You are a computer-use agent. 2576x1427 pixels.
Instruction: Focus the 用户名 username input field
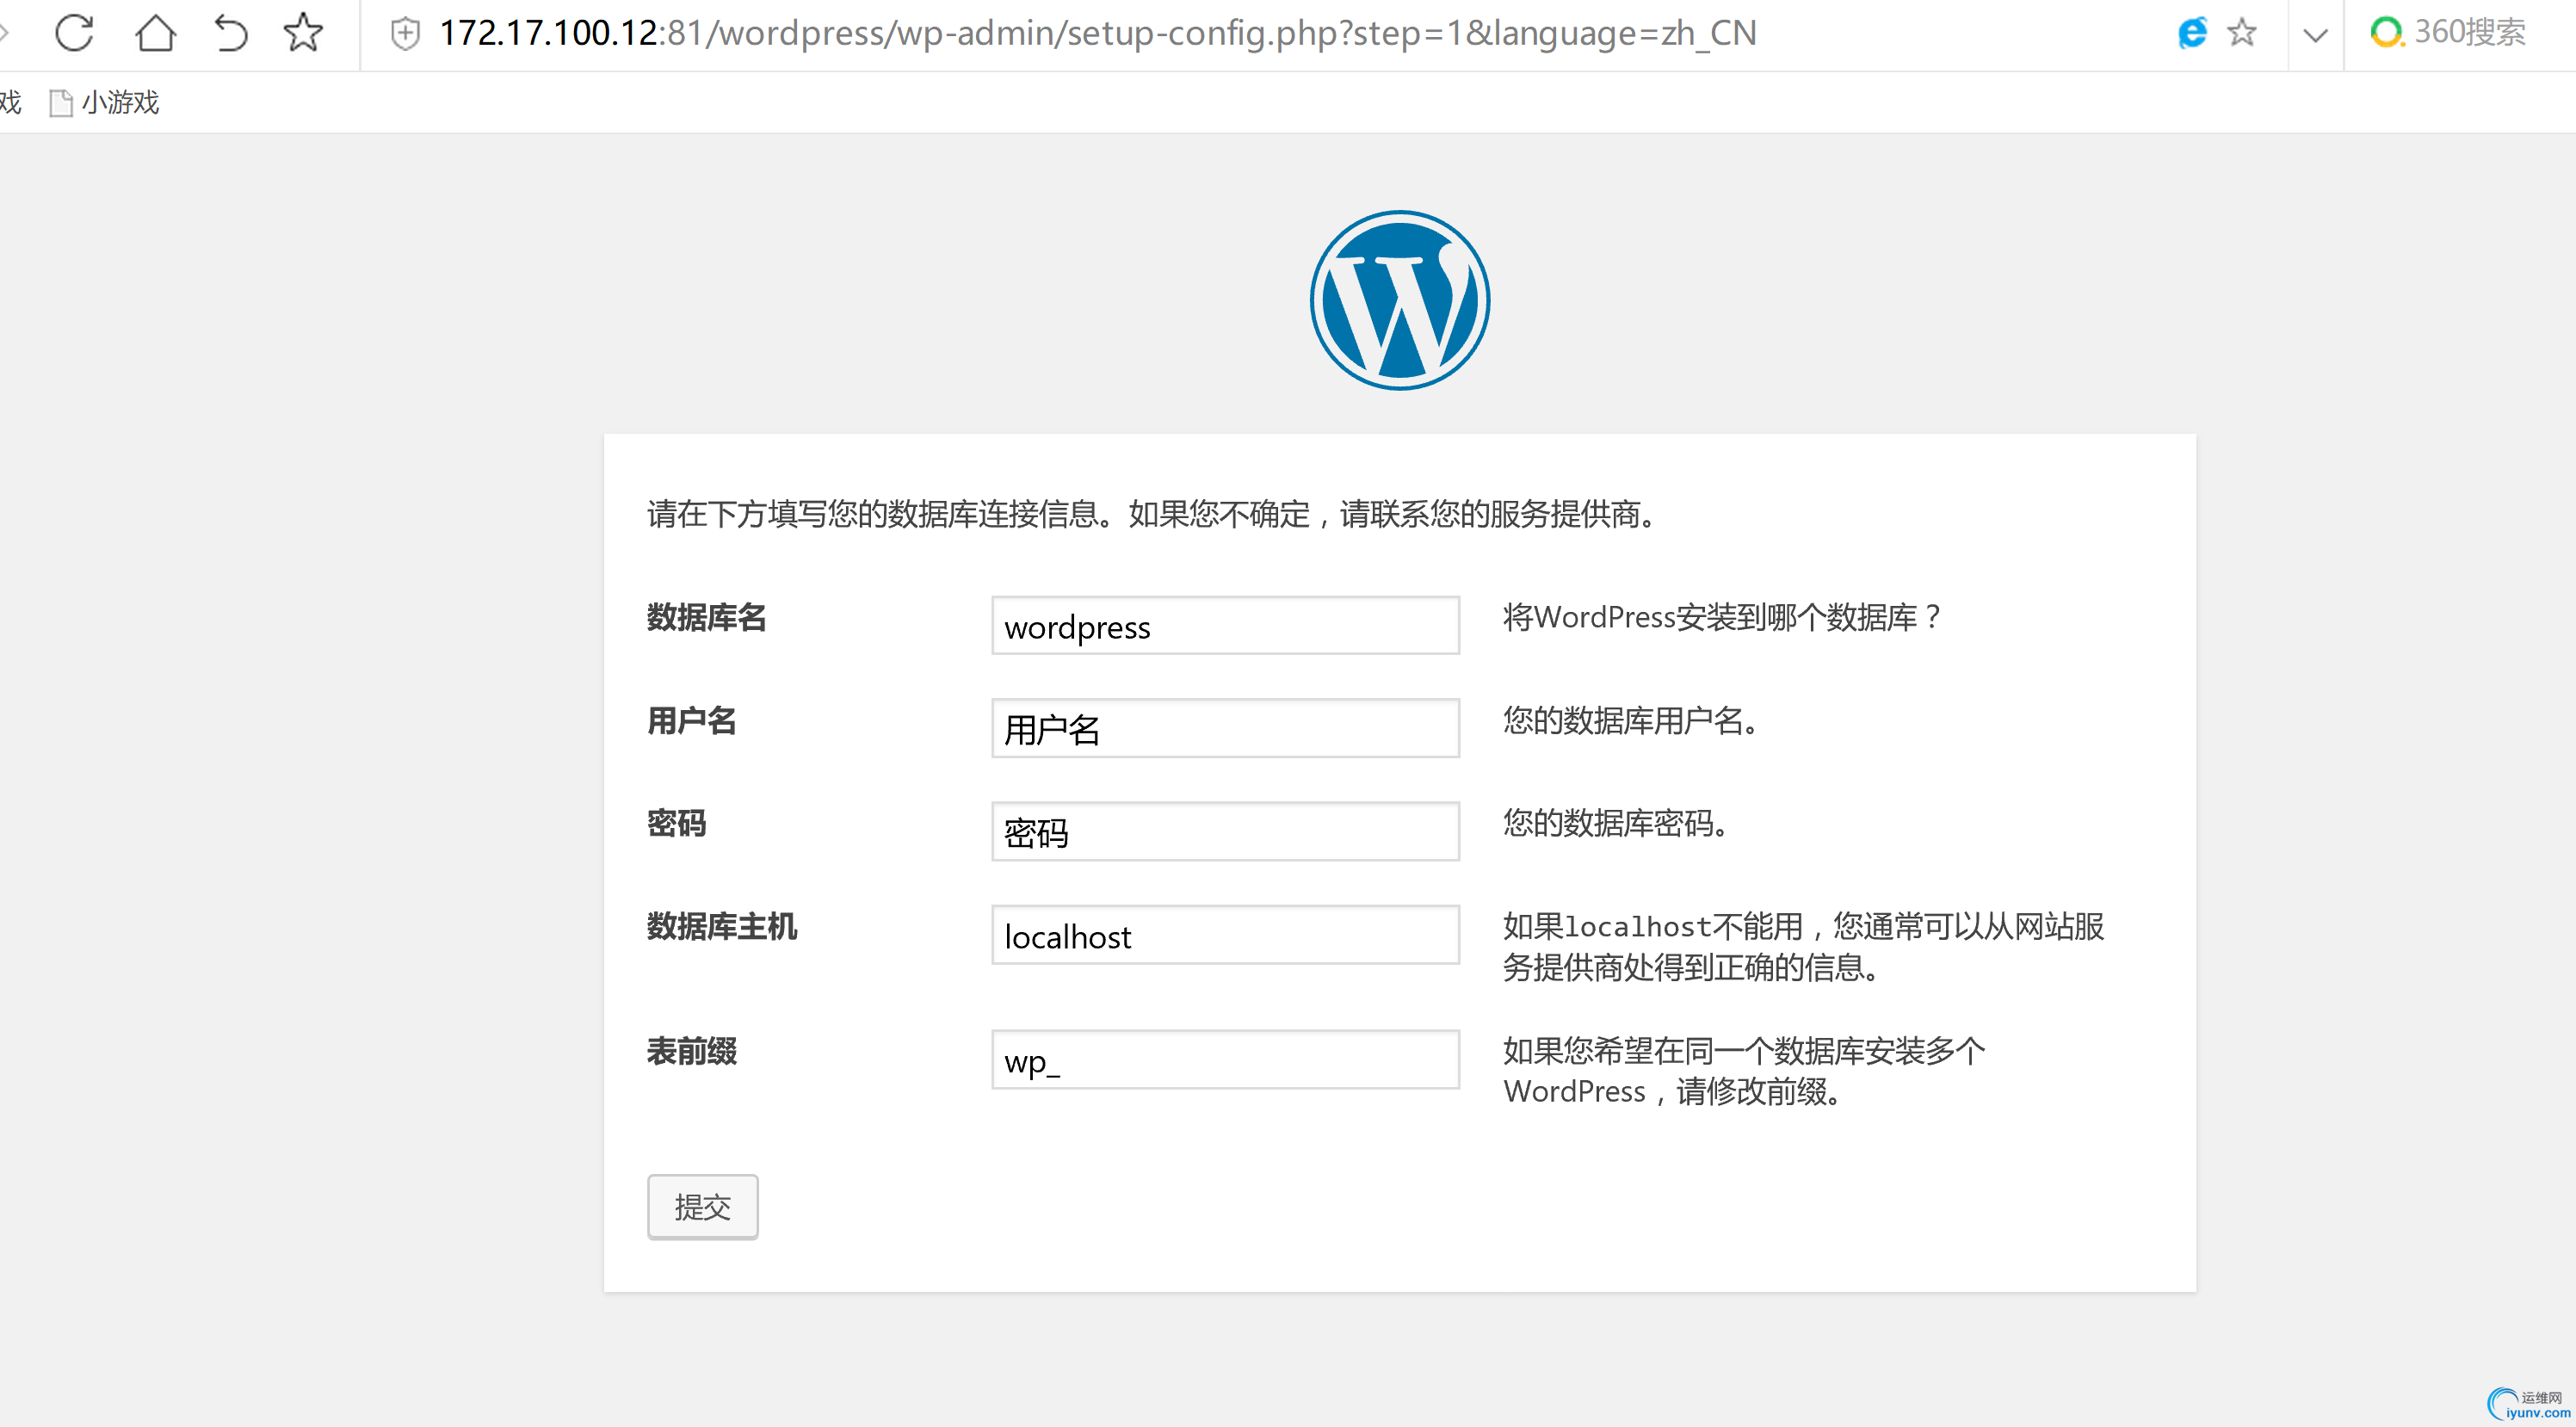[1225, 729]
